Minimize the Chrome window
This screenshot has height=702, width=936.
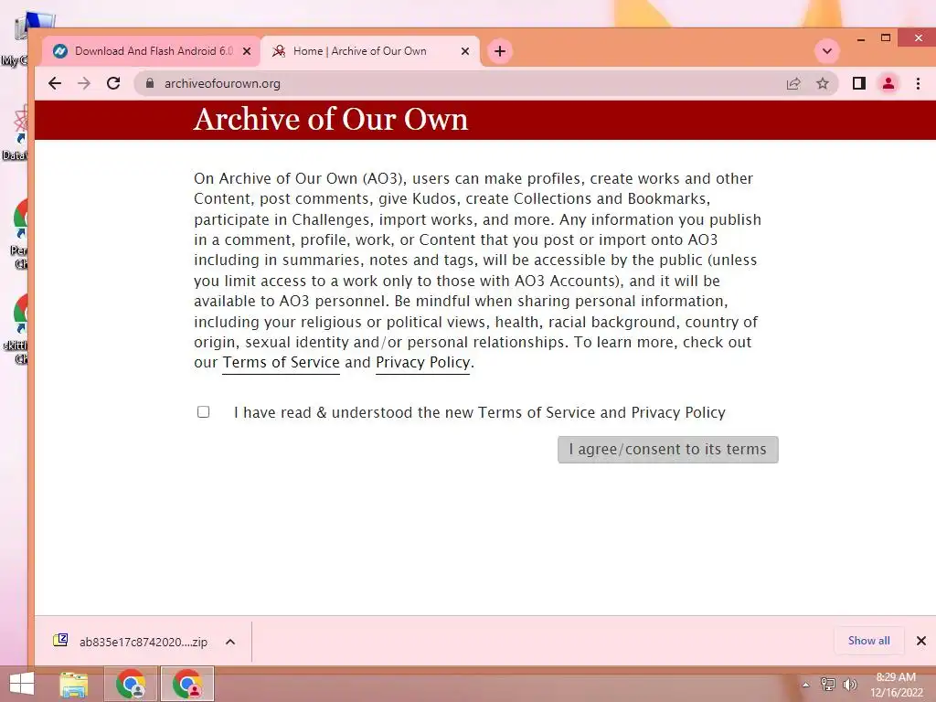861,38
